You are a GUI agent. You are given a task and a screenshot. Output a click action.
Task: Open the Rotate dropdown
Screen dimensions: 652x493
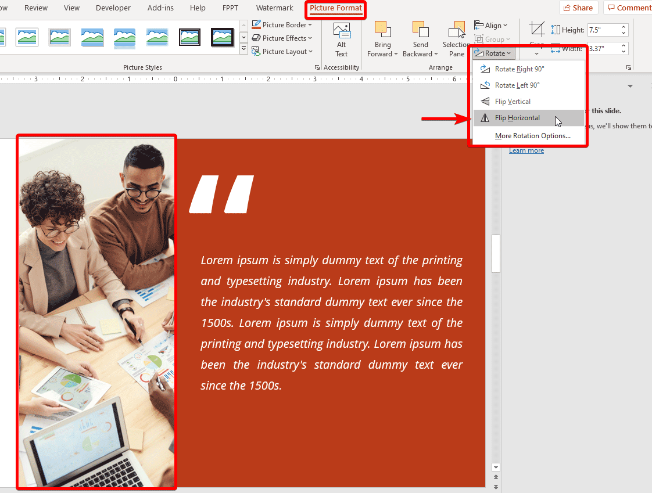tap(493, 53)
